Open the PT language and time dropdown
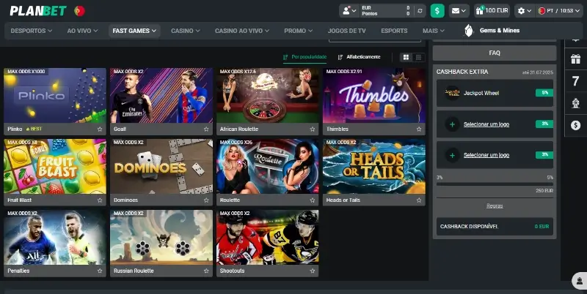This screenshot has width=587, height=294. coord(559,11)
